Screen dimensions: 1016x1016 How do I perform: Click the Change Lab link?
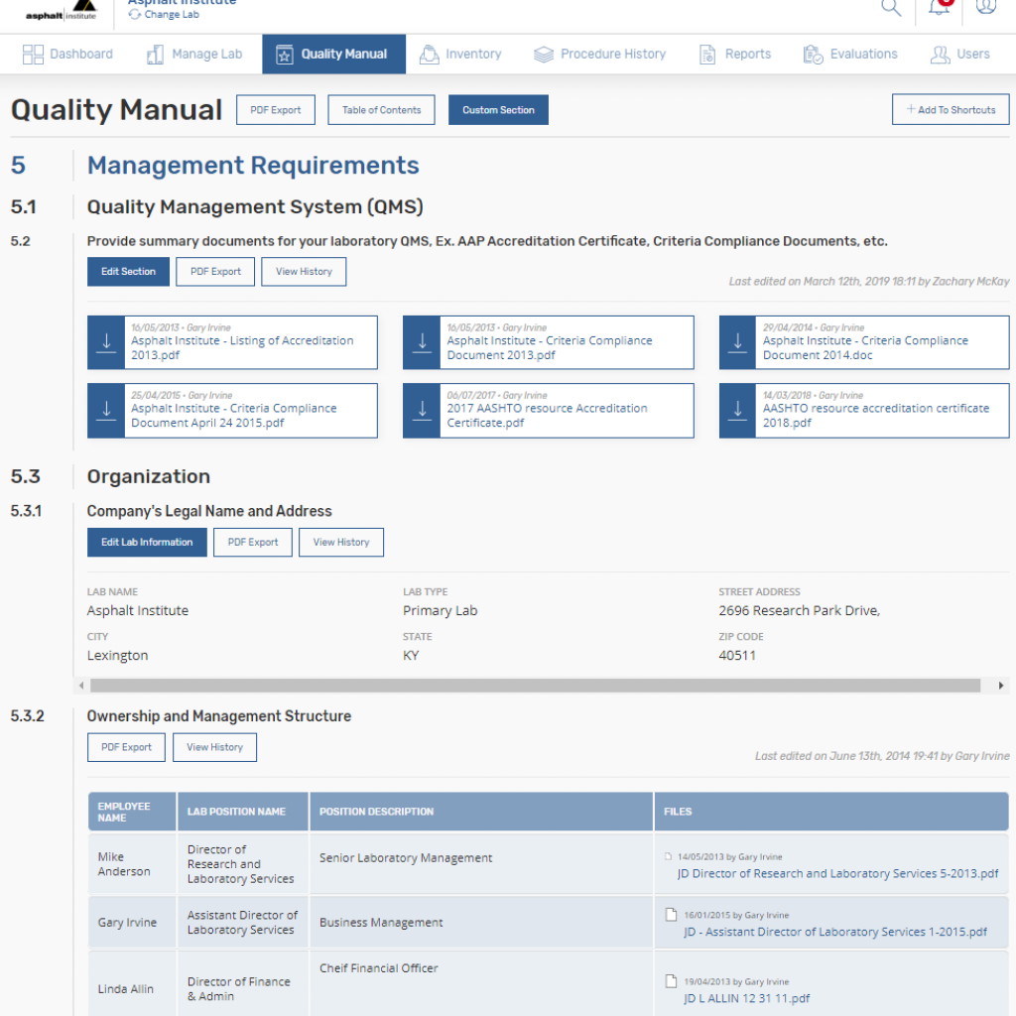[172, 15]
